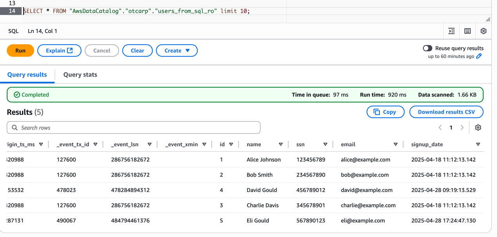Screen dimensions: 497x237
Task: Select the Alice Johnson name cell
Action: (264, 160)
